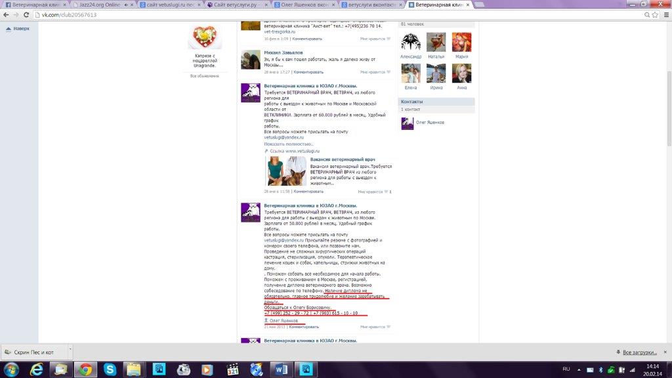Comment on Михаил Завьялов's post
Viewport: 672px width, 378px height.
pos(308,72)
